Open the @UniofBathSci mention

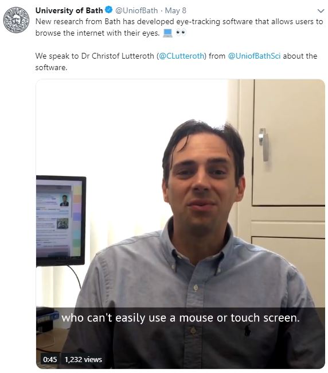pos(254,56)
